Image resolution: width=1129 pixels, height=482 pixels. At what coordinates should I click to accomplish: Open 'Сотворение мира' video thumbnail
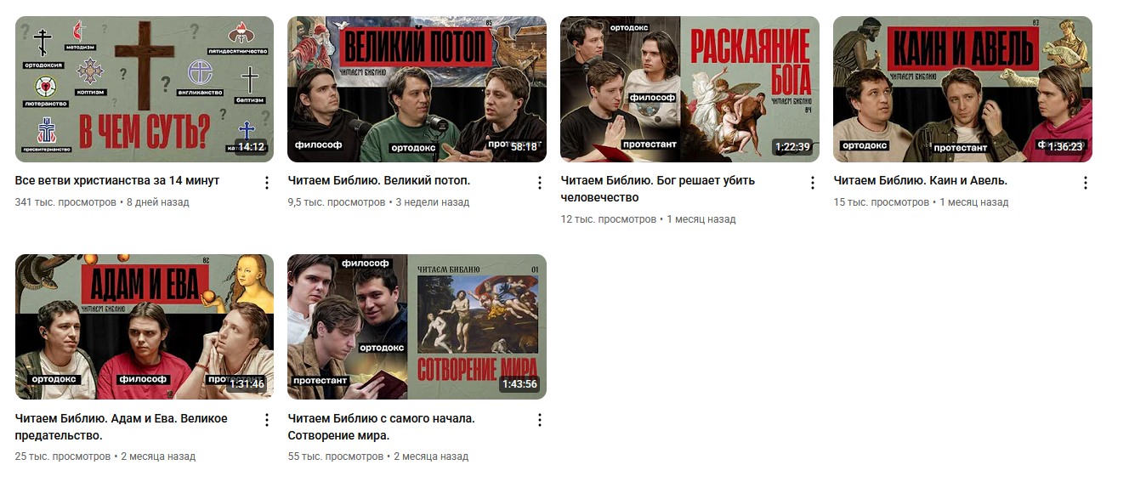point(417,326)
